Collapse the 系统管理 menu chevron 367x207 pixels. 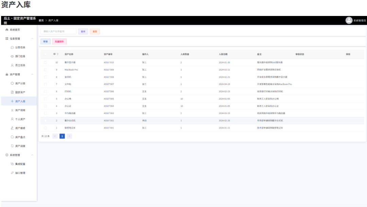coord(32,155)
